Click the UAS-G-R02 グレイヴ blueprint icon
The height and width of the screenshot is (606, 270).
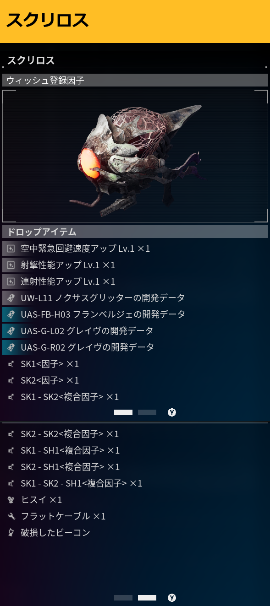pyautogui.click(x=11, y=347)
